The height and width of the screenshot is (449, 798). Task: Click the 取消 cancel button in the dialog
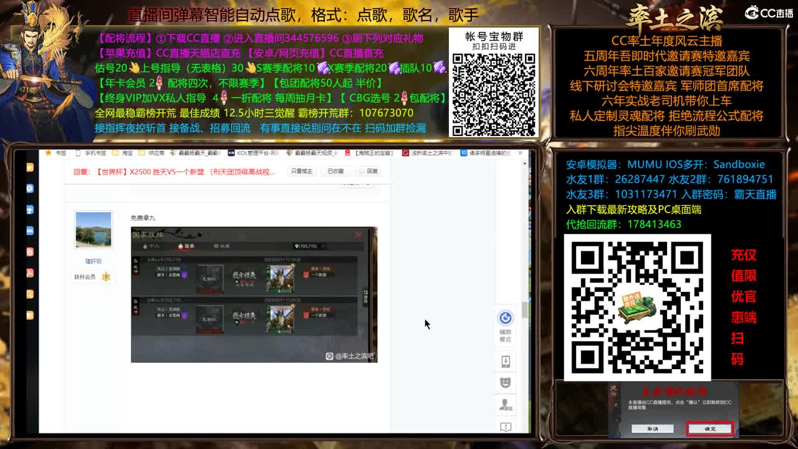[652, 429]
